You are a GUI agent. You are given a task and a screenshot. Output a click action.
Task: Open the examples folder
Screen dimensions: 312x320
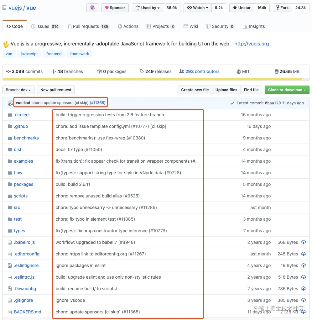tap(23, 161)
